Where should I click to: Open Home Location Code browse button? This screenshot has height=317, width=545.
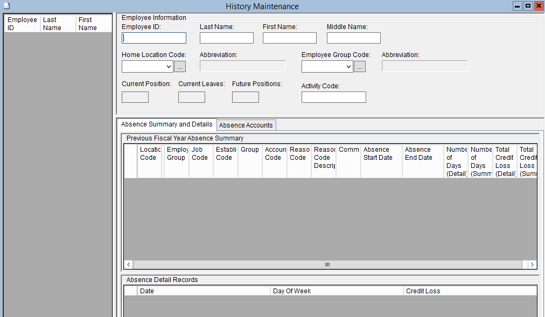180,67
